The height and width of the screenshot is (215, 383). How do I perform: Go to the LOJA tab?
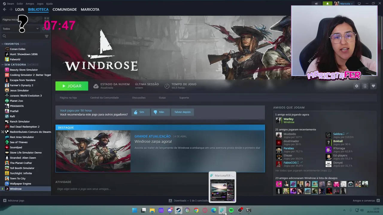pos(19,10)
